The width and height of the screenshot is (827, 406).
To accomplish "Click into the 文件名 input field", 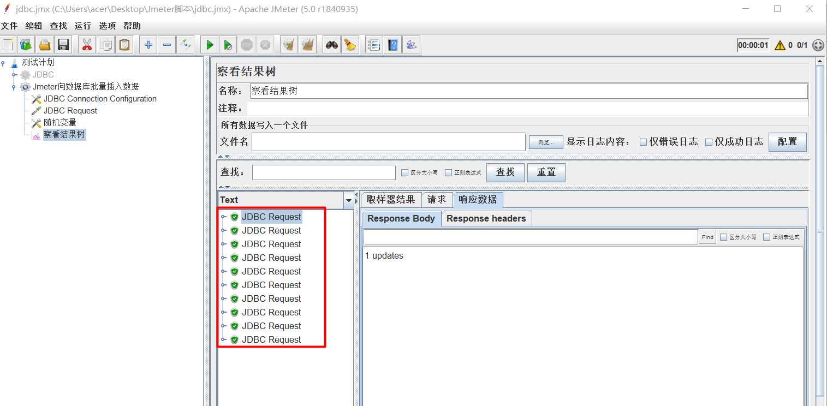I will 389,142.
